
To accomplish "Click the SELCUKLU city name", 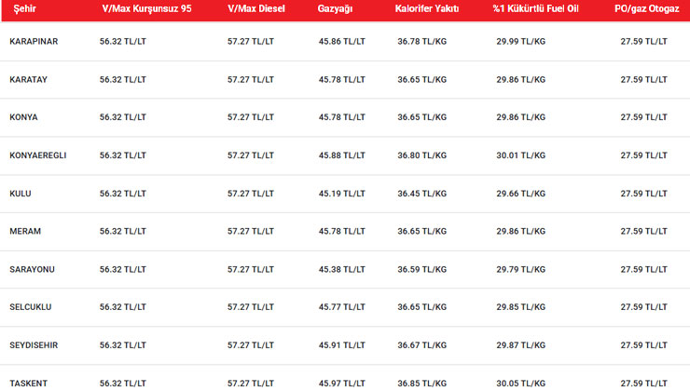I will [32, 306].
